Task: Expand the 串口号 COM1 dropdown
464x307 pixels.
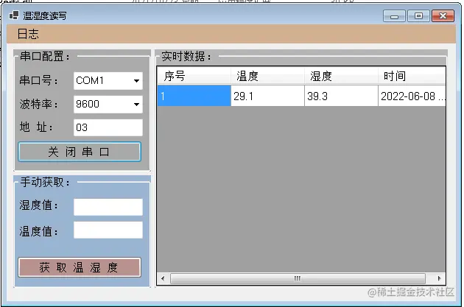Action: (136, 81)
